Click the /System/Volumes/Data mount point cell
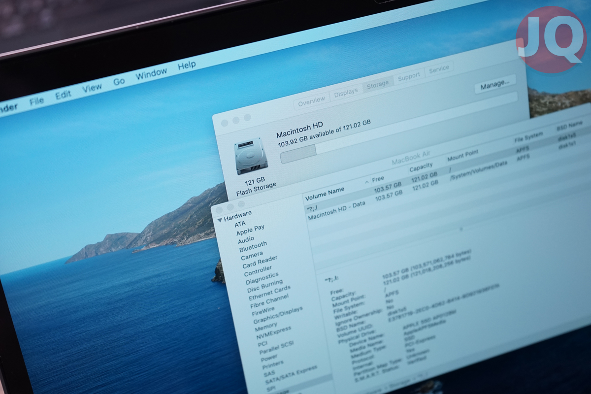This screenshot has width=591, height=394. tap(479, 170)
